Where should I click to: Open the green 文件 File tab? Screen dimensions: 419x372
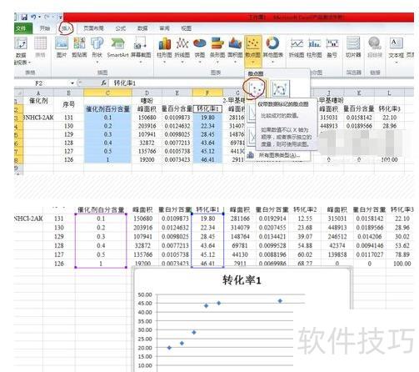23,28
